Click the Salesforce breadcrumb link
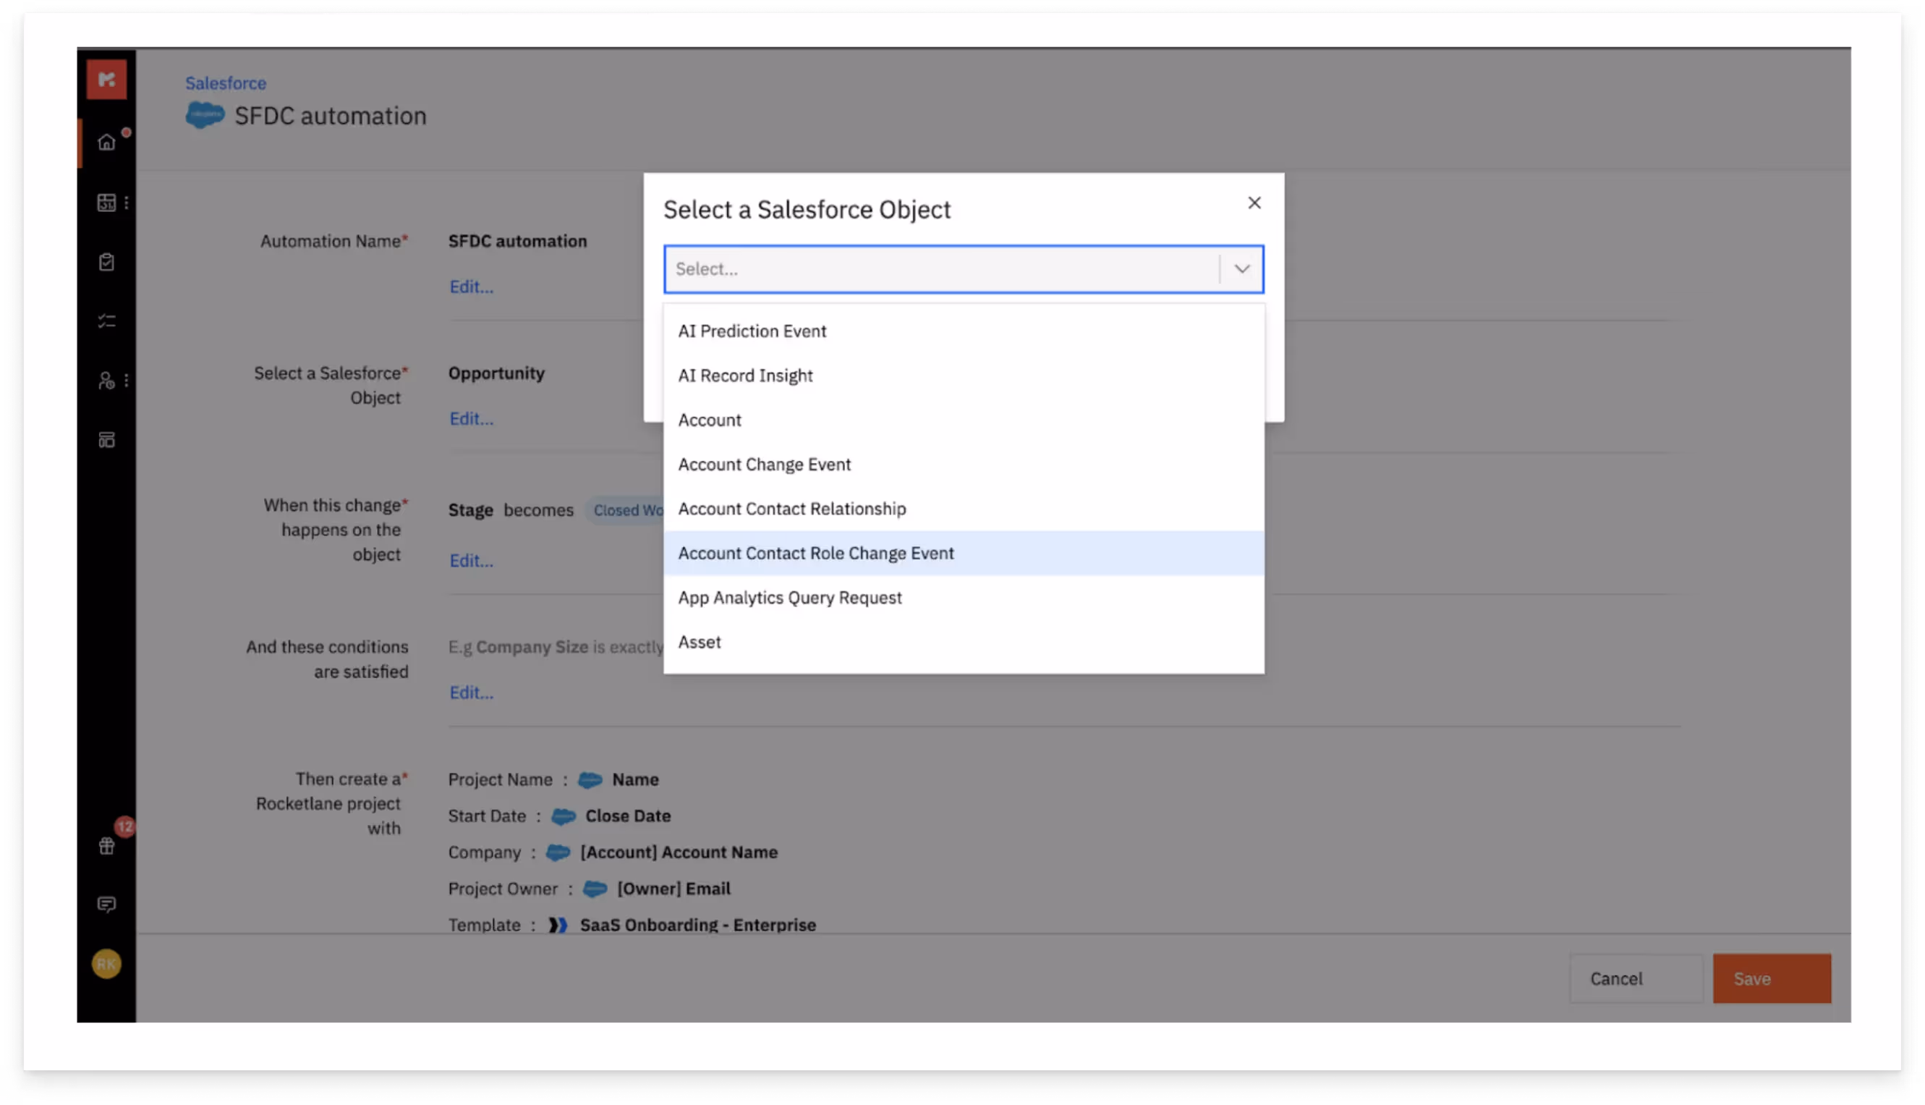 (225, 82)
